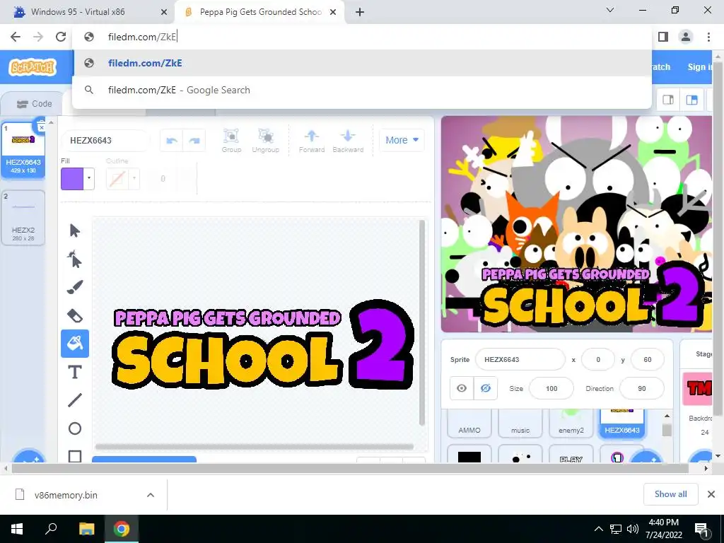This screenshot has width=724, height=543.
Task: Click the Sprite name input field
Action: [x=520, y=359]
